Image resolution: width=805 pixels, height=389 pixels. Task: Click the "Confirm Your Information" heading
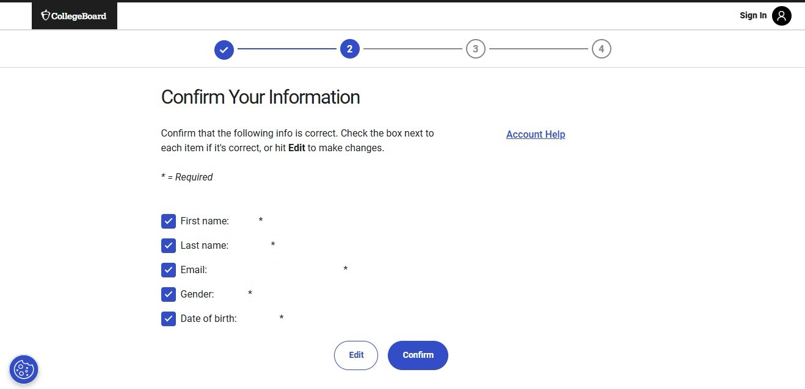260,97
